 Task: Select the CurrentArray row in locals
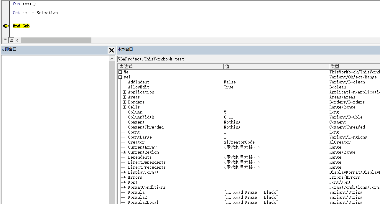[249, 147]
